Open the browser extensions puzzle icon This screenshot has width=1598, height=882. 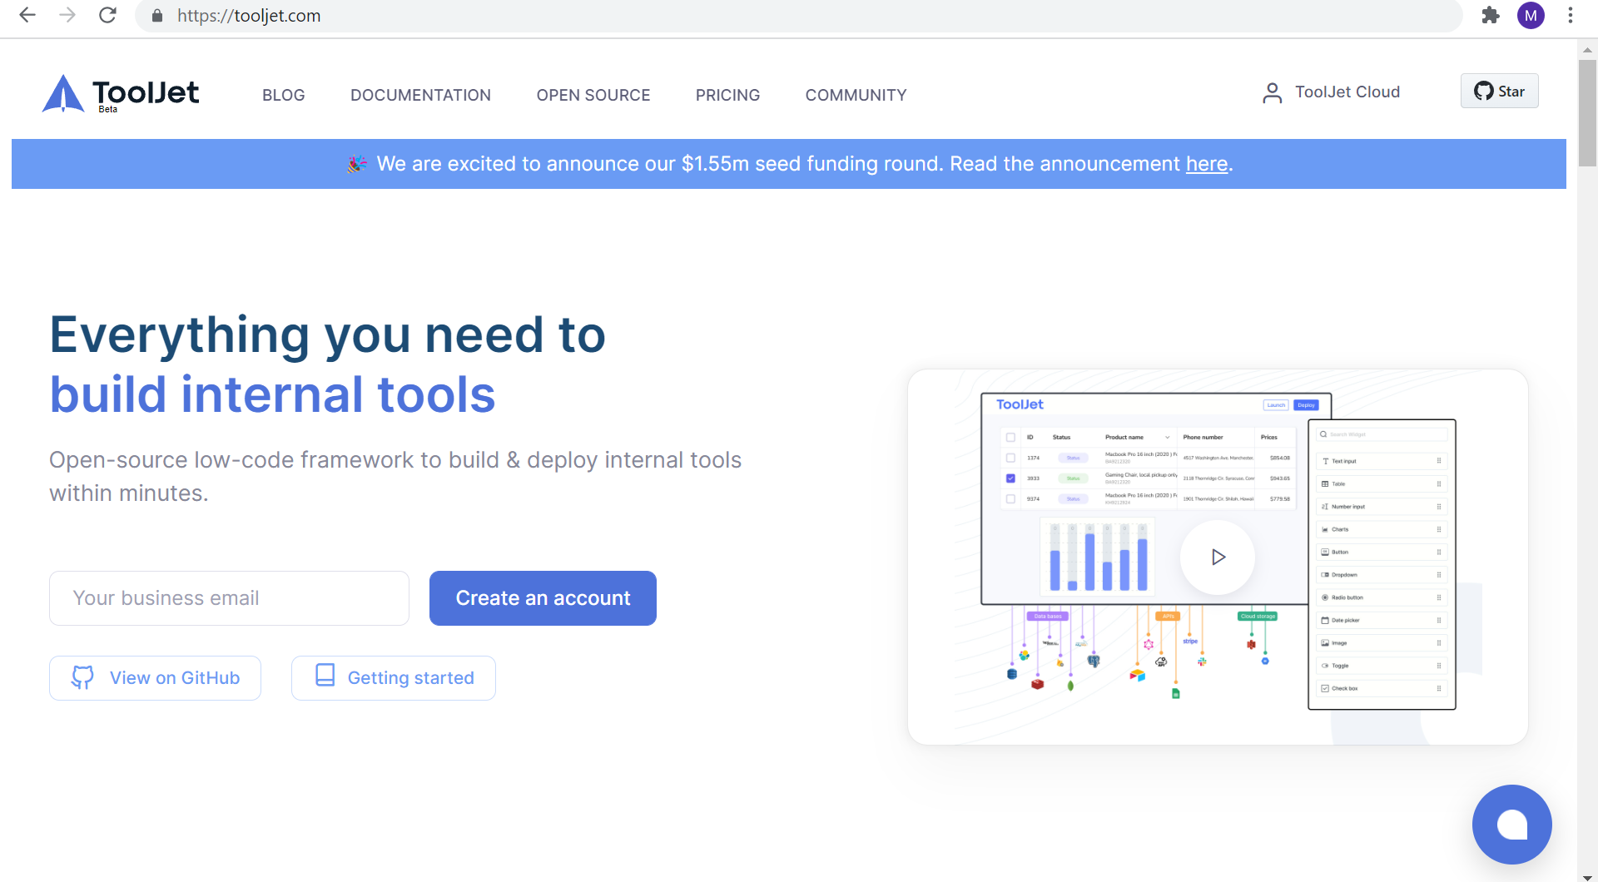1491,15
